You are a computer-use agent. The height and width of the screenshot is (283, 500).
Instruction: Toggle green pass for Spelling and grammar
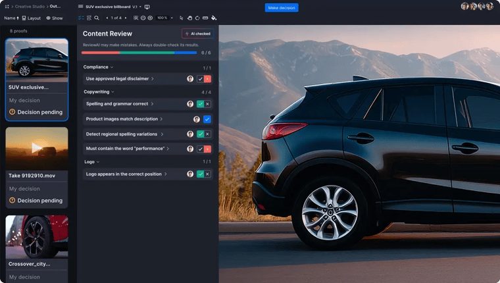click(x=200, y=104)
